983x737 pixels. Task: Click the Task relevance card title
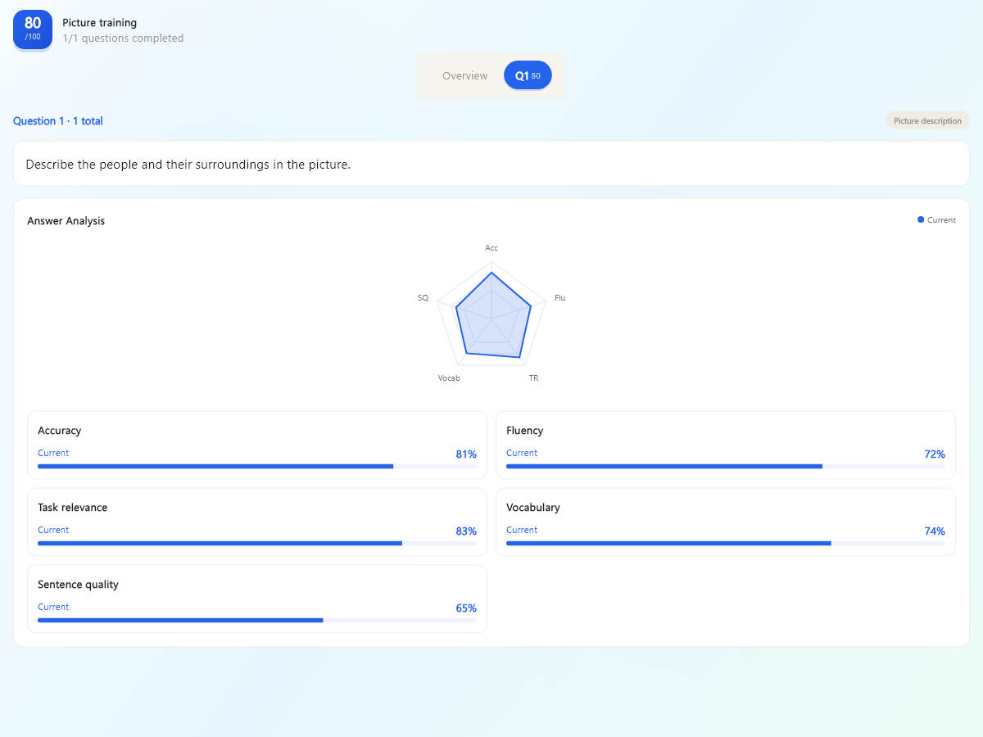73,508
